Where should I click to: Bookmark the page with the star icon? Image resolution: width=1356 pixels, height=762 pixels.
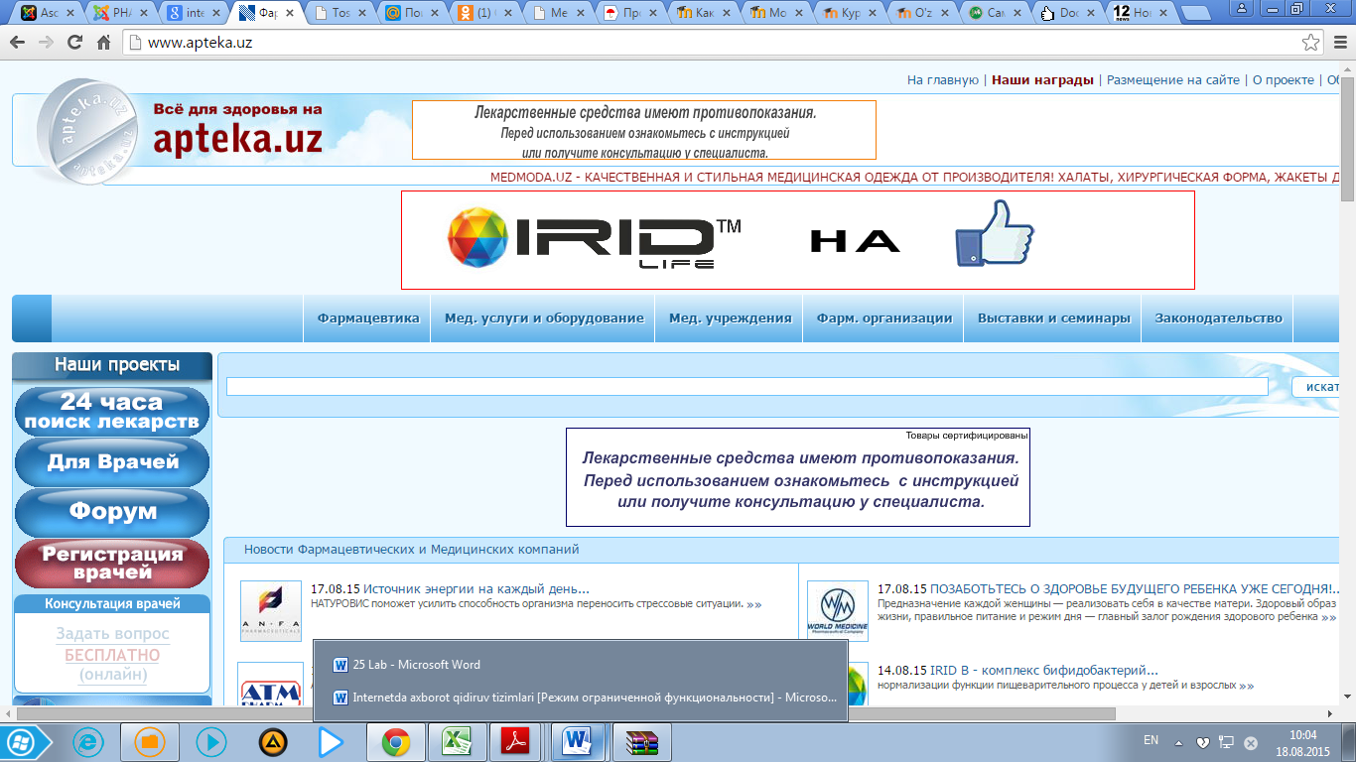1311,44
